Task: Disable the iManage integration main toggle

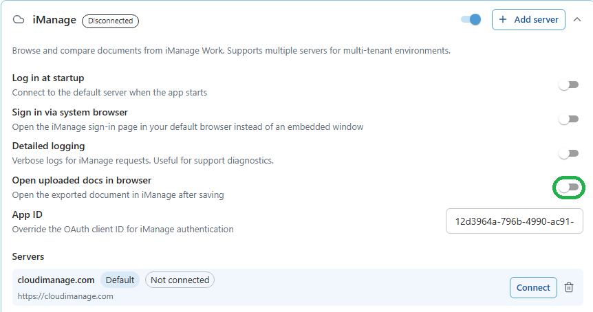Action: [471, 19]
